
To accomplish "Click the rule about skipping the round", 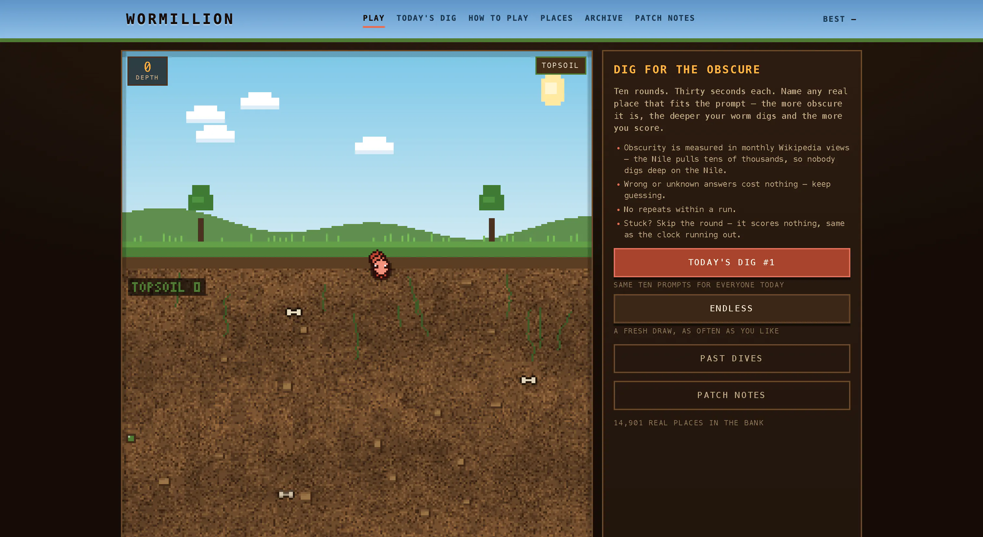I will tap(734, 229).
